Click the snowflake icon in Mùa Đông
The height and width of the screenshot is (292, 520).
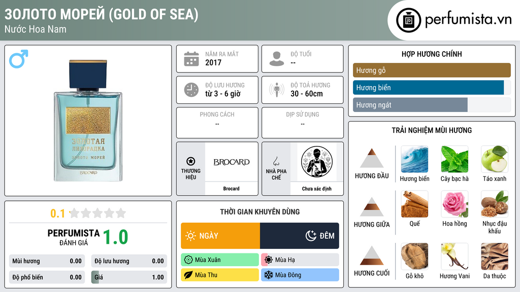point(269,275)
